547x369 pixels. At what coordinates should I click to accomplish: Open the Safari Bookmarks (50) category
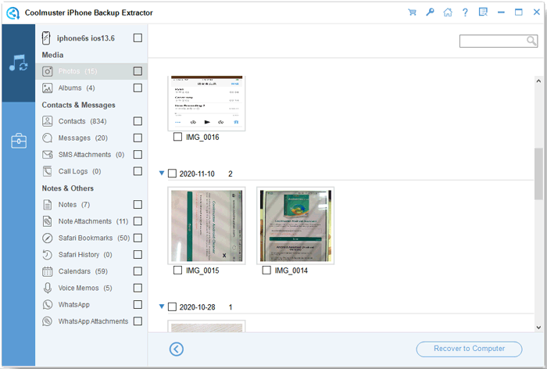(94, 238)
